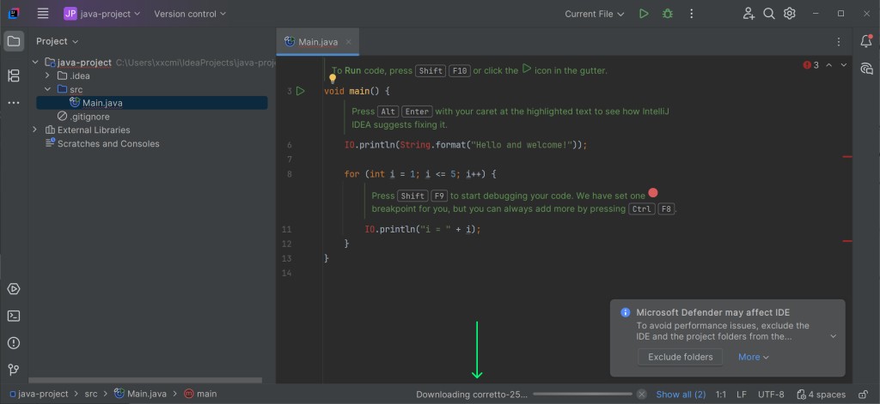Select the Main.java editor tab
The image size is (880, 404).
tap(317, 42)
